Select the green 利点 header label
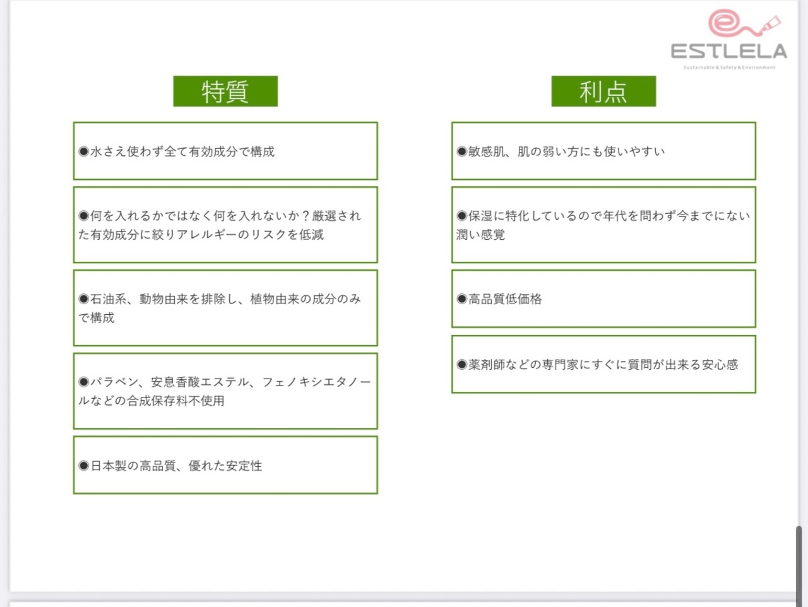Screen dimensions: 808x607 (x=603, y=91)
